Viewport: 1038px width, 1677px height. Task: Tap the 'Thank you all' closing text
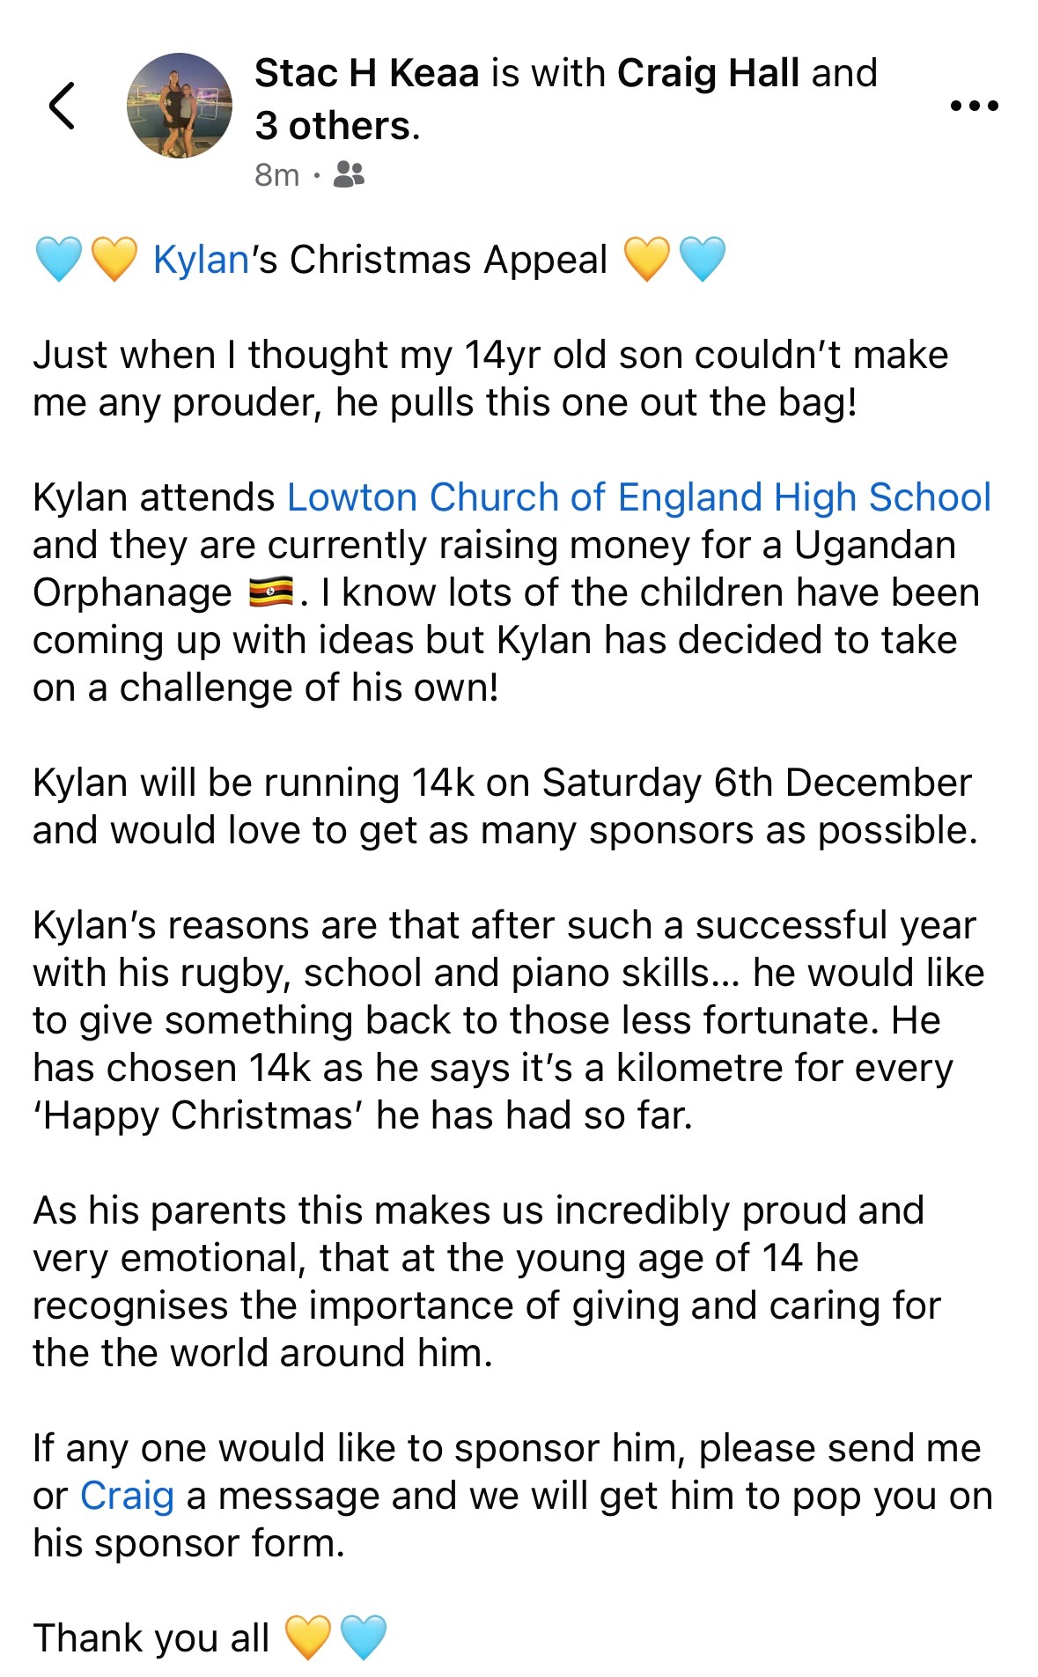coord(151,1638)
